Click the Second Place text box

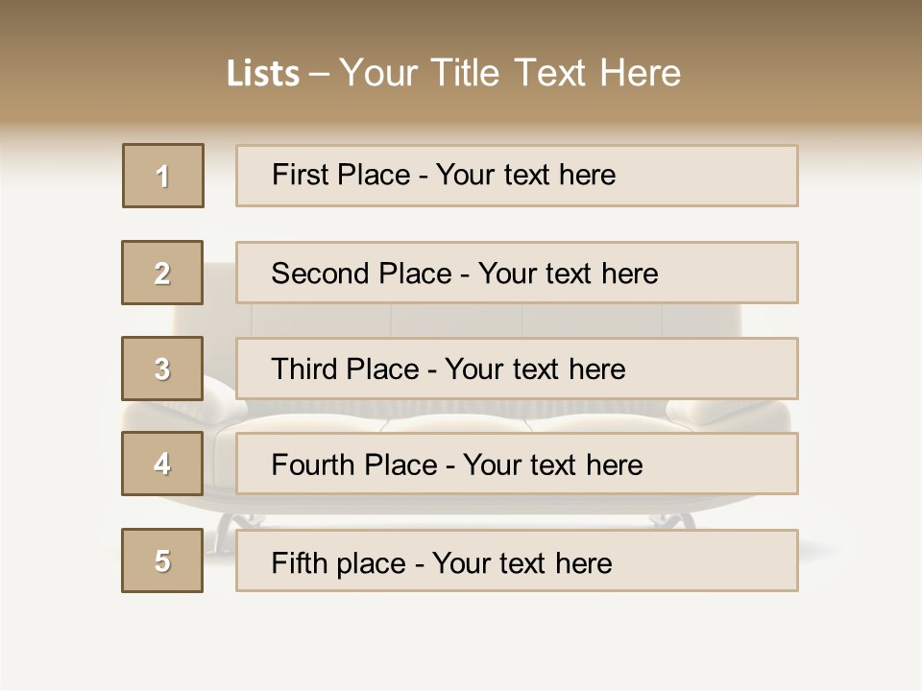tap(517, 273)
